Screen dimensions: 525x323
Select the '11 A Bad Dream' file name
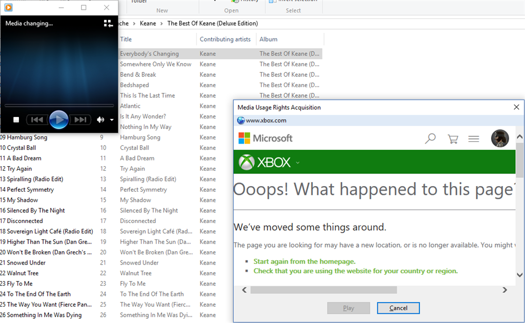[x=21, y=158]
